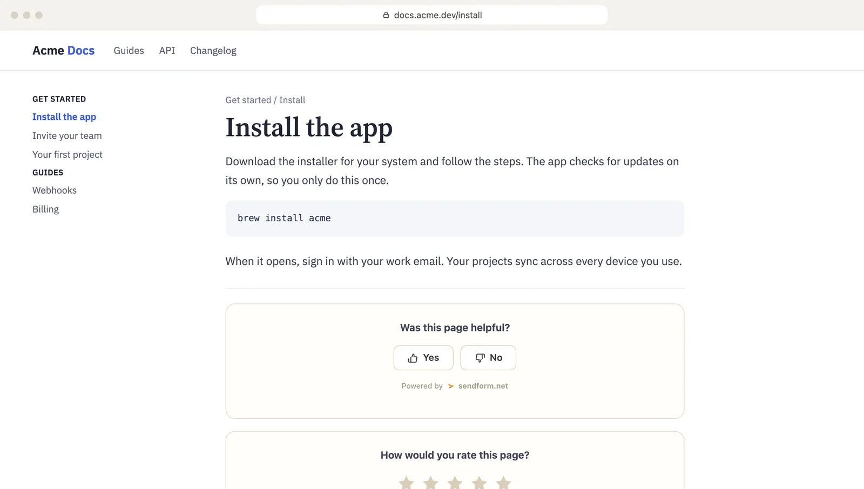Click the docs.acme.dev/install address bar
The image size is (864, 489).
[x=432, y=15]
